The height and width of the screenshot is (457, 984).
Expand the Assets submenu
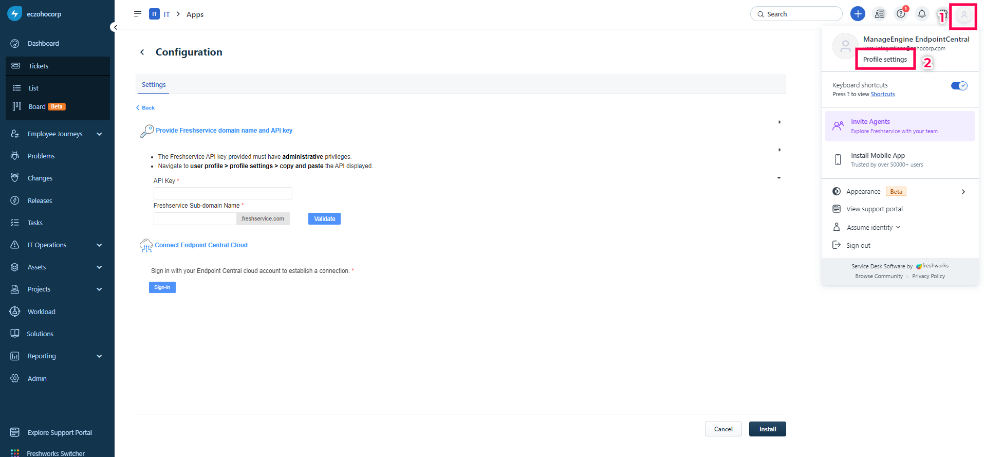tap(99, 267)
